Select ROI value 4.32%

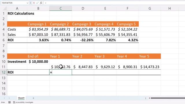127,40
